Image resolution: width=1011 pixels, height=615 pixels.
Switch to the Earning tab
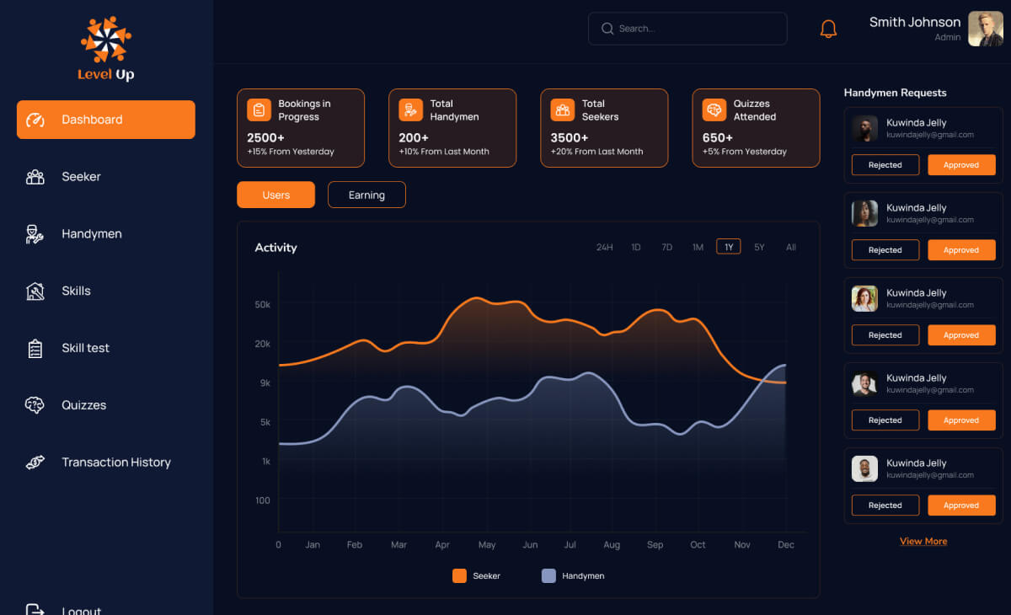click(366, 195)
